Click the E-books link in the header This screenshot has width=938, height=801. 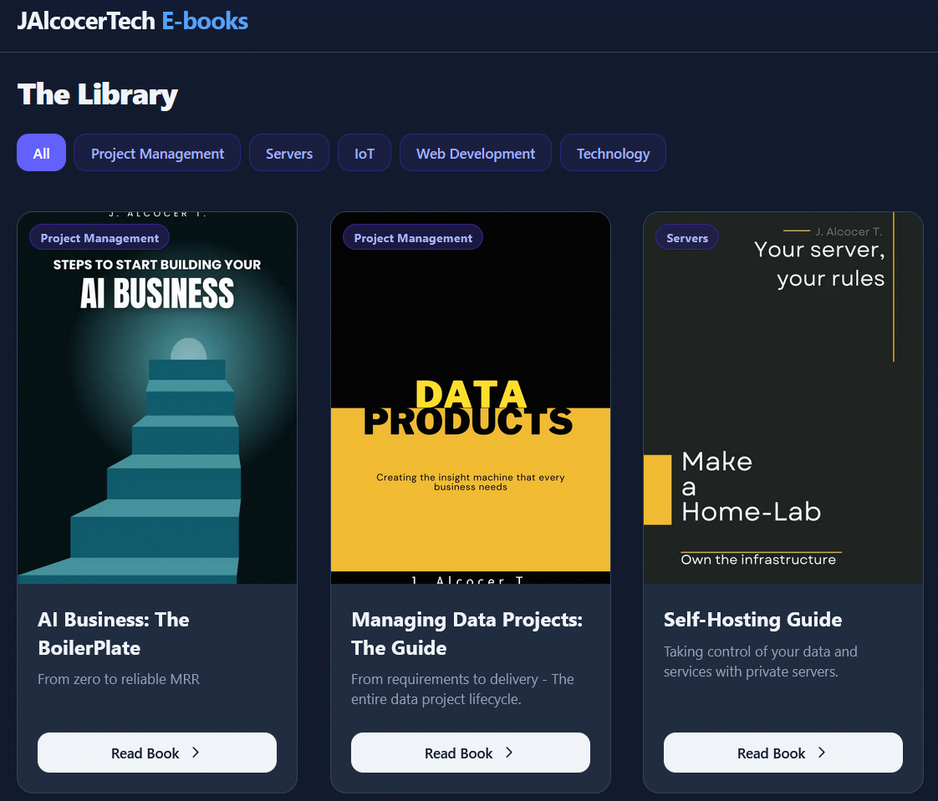tap(205, 20)
